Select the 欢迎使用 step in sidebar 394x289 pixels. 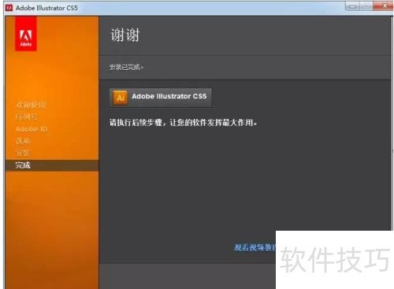(x=31, y=105)
